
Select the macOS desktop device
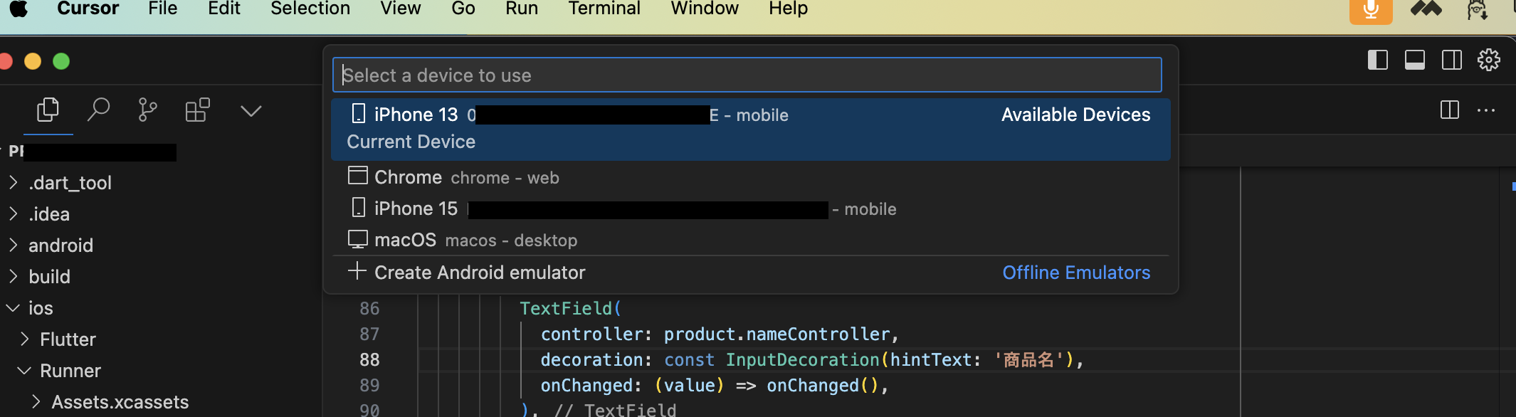[751, 240]
